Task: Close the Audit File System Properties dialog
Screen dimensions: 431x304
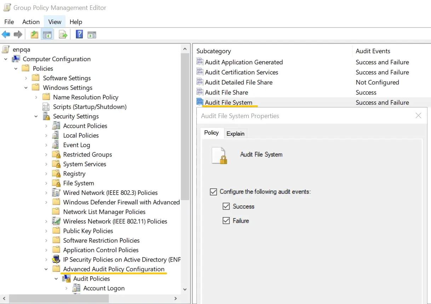Action: (x=418, y=116)
